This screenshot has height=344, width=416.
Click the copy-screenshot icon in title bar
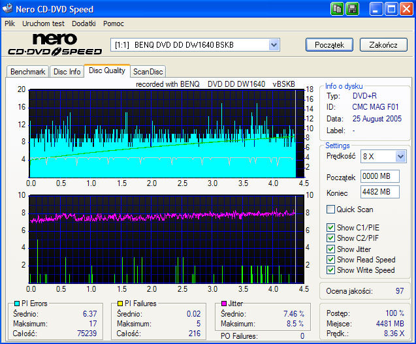coord(337,9)
